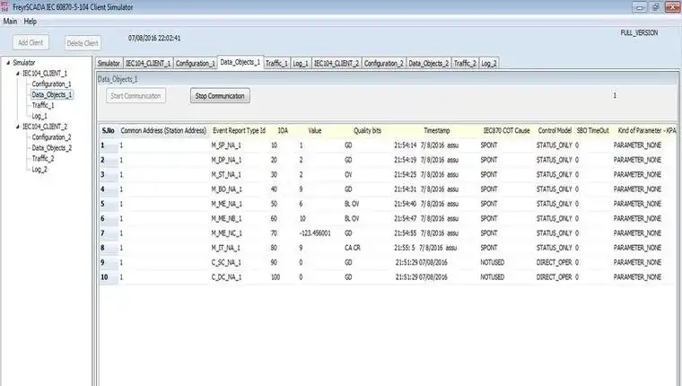Click the Kind of Parameter - KPA header
This screenshot has height=386, width=682.
(x=646, y=130)
